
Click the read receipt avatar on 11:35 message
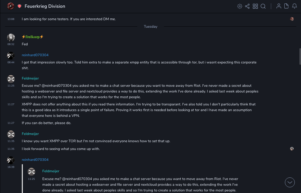pos(292,149)
